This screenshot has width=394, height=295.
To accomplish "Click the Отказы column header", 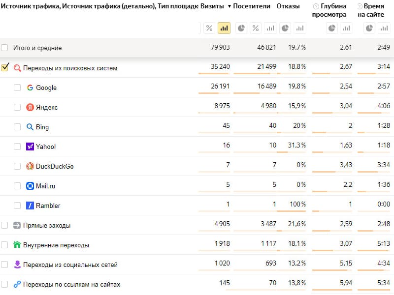I will coord(288,6).
